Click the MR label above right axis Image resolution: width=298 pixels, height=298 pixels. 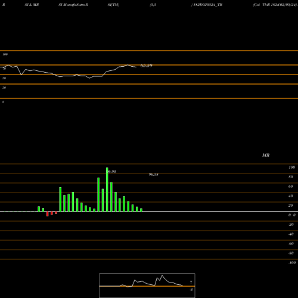click(266, 155)
